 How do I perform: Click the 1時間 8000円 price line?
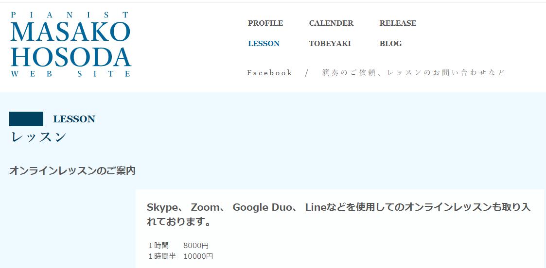click(x=178, y=246)
